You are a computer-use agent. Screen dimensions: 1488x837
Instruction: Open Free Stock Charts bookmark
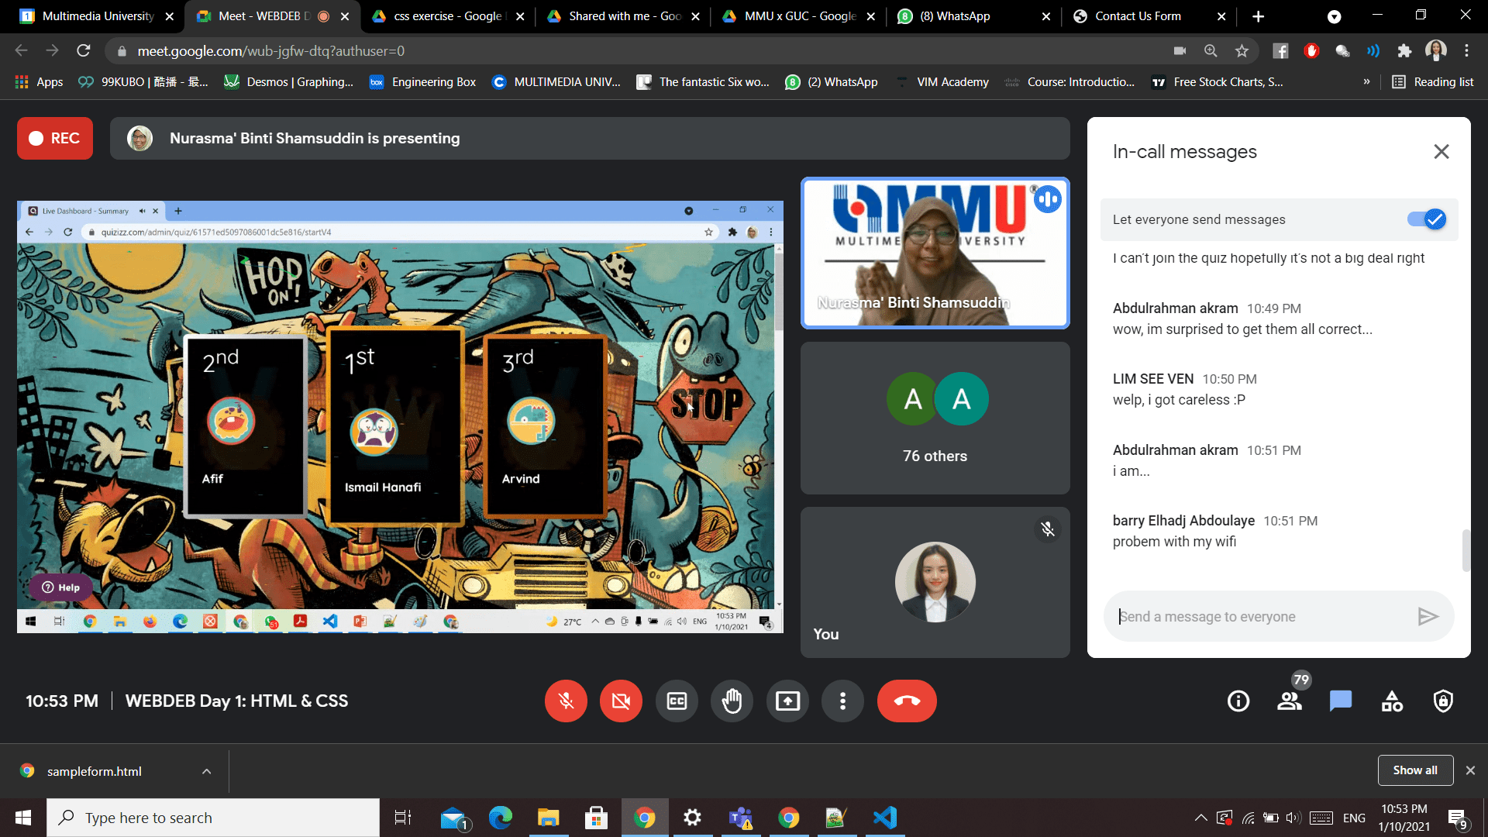1217,82
